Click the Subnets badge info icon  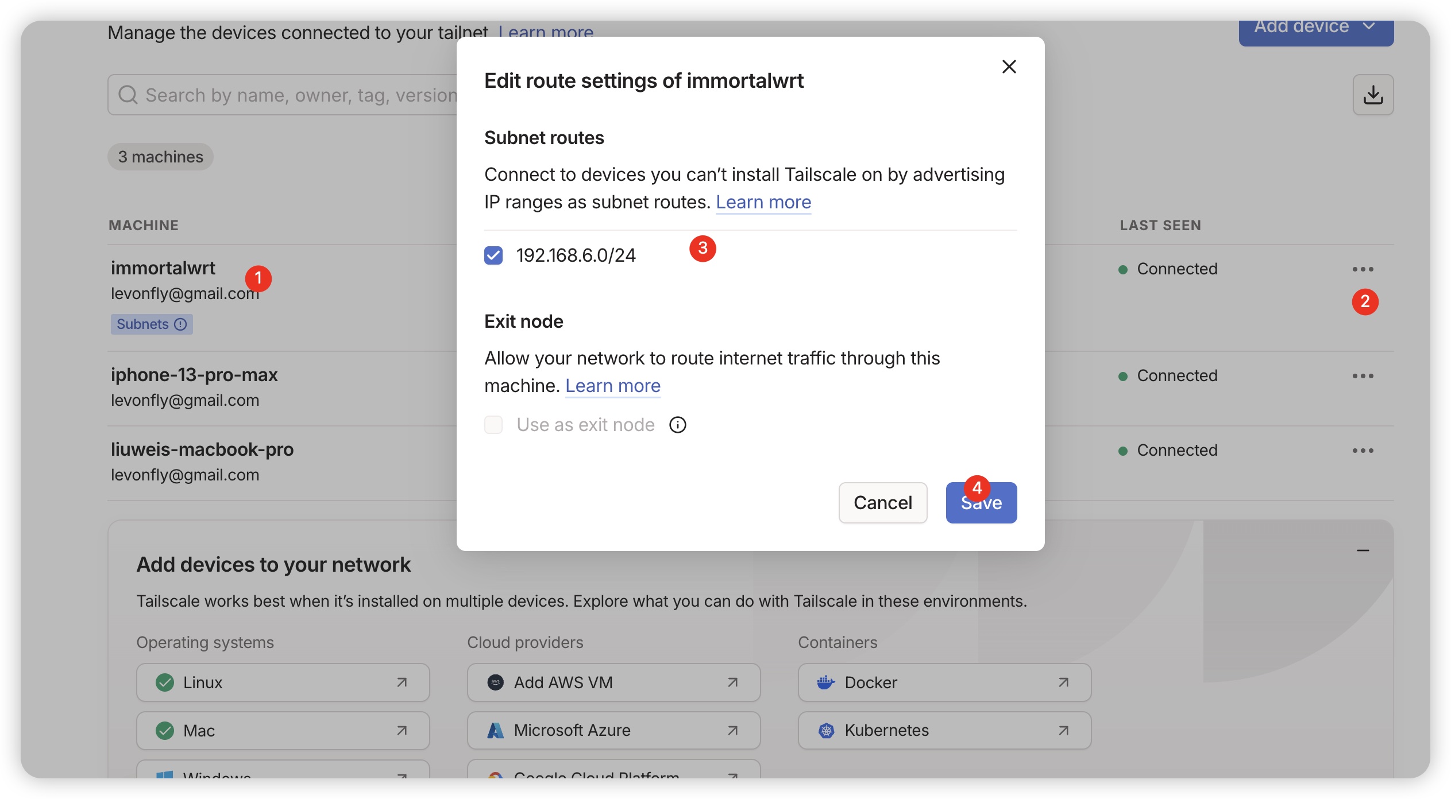tap(180, 324)
